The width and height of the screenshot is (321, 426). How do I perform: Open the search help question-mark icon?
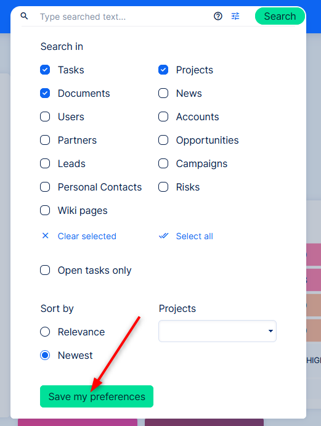pyautogui.click(x=218, y=16)
